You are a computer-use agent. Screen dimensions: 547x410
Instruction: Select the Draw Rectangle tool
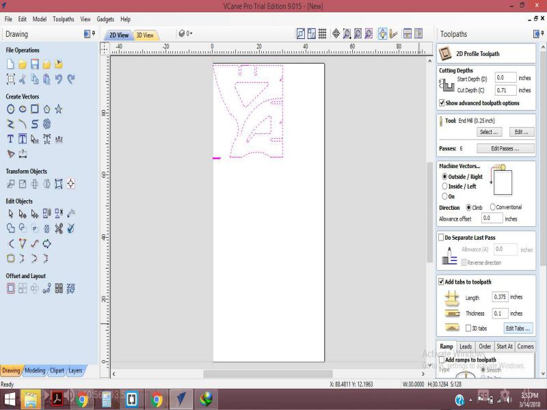pos(35,109)
